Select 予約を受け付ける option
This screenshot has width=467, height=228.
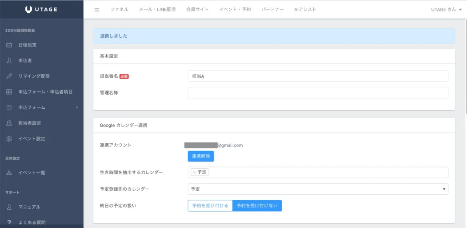[x=210, y=206]
